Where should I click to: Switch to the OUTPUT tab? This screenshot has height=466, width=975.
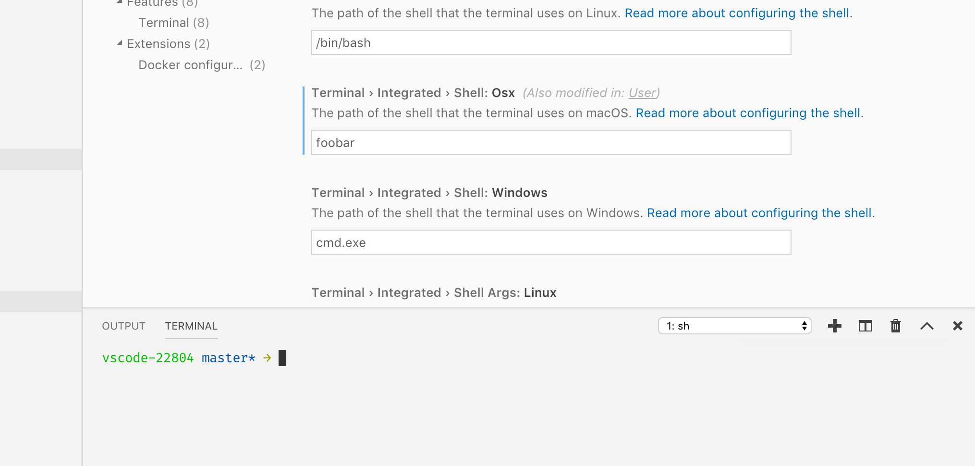pos(123,326)
